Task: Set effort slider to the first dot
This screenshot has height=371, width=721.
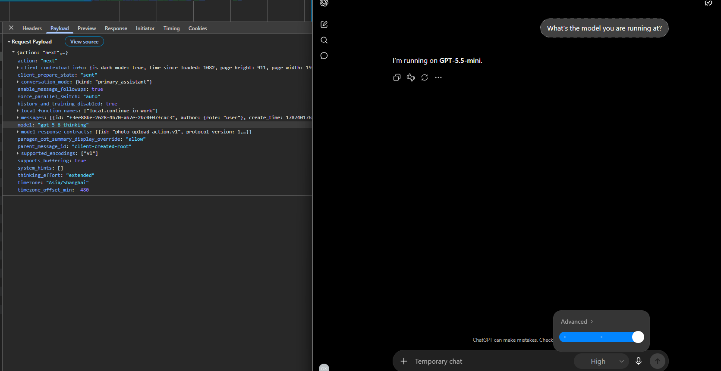Action: coord(565,337)
